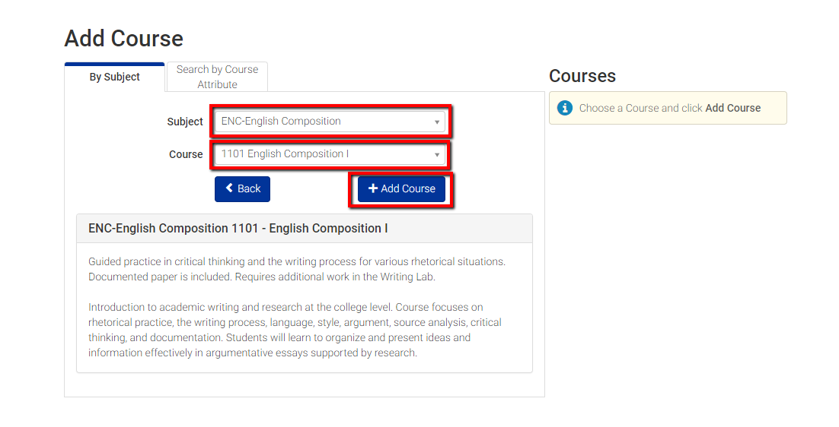This screenshot has width=839, height=427.
Task: Click the 'Guided practice in critical thinking' paragraph
Action: (297, 269)
